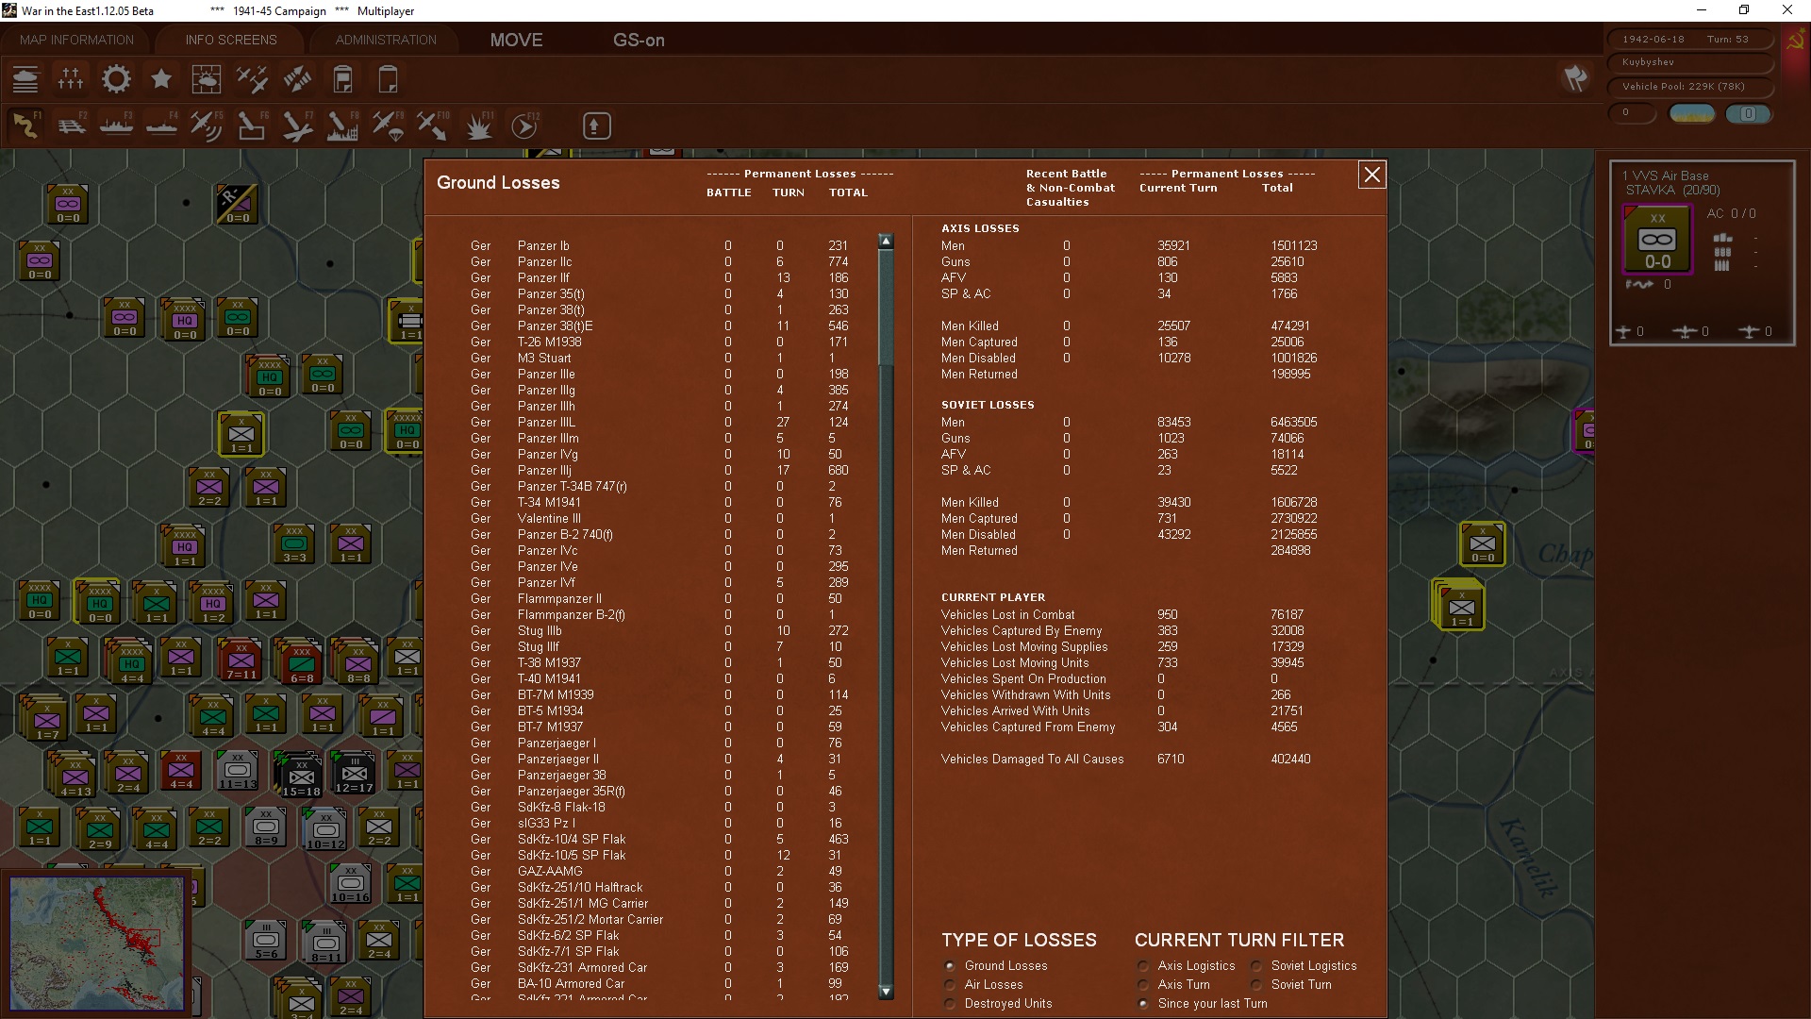Close the Ground Losses window
This screenshot has height=1019, width=1811.
(1371, 175)
